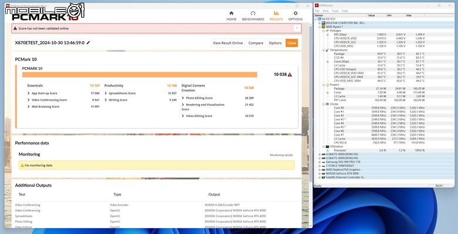458x234 pixels.
Task: Open the BENCHMARKS tab in PCMark 10
Action: (253, 16)
